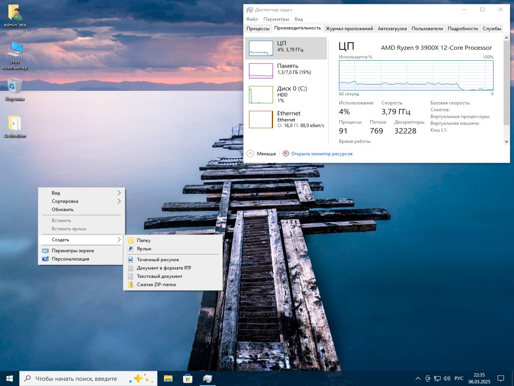Click 'Открыть монитор ресурсов' link
Image resolution: width=514 pixels, height=386 pixels.
click(x=321, y=154)
